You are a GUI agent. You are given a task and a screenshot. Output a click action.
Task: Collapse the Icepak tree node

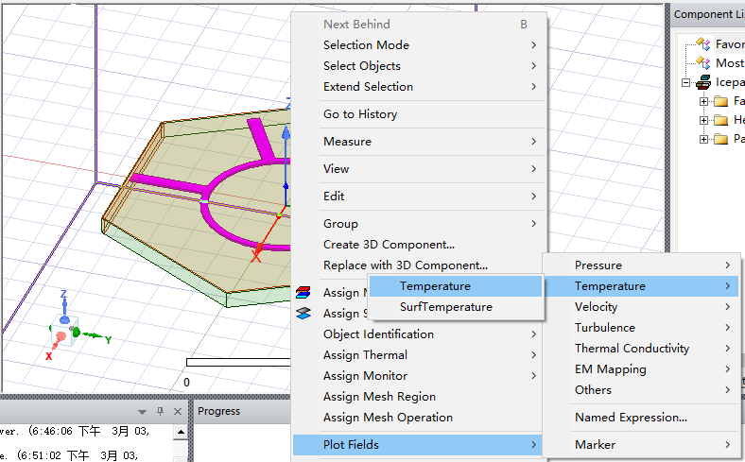coord(685,82)
